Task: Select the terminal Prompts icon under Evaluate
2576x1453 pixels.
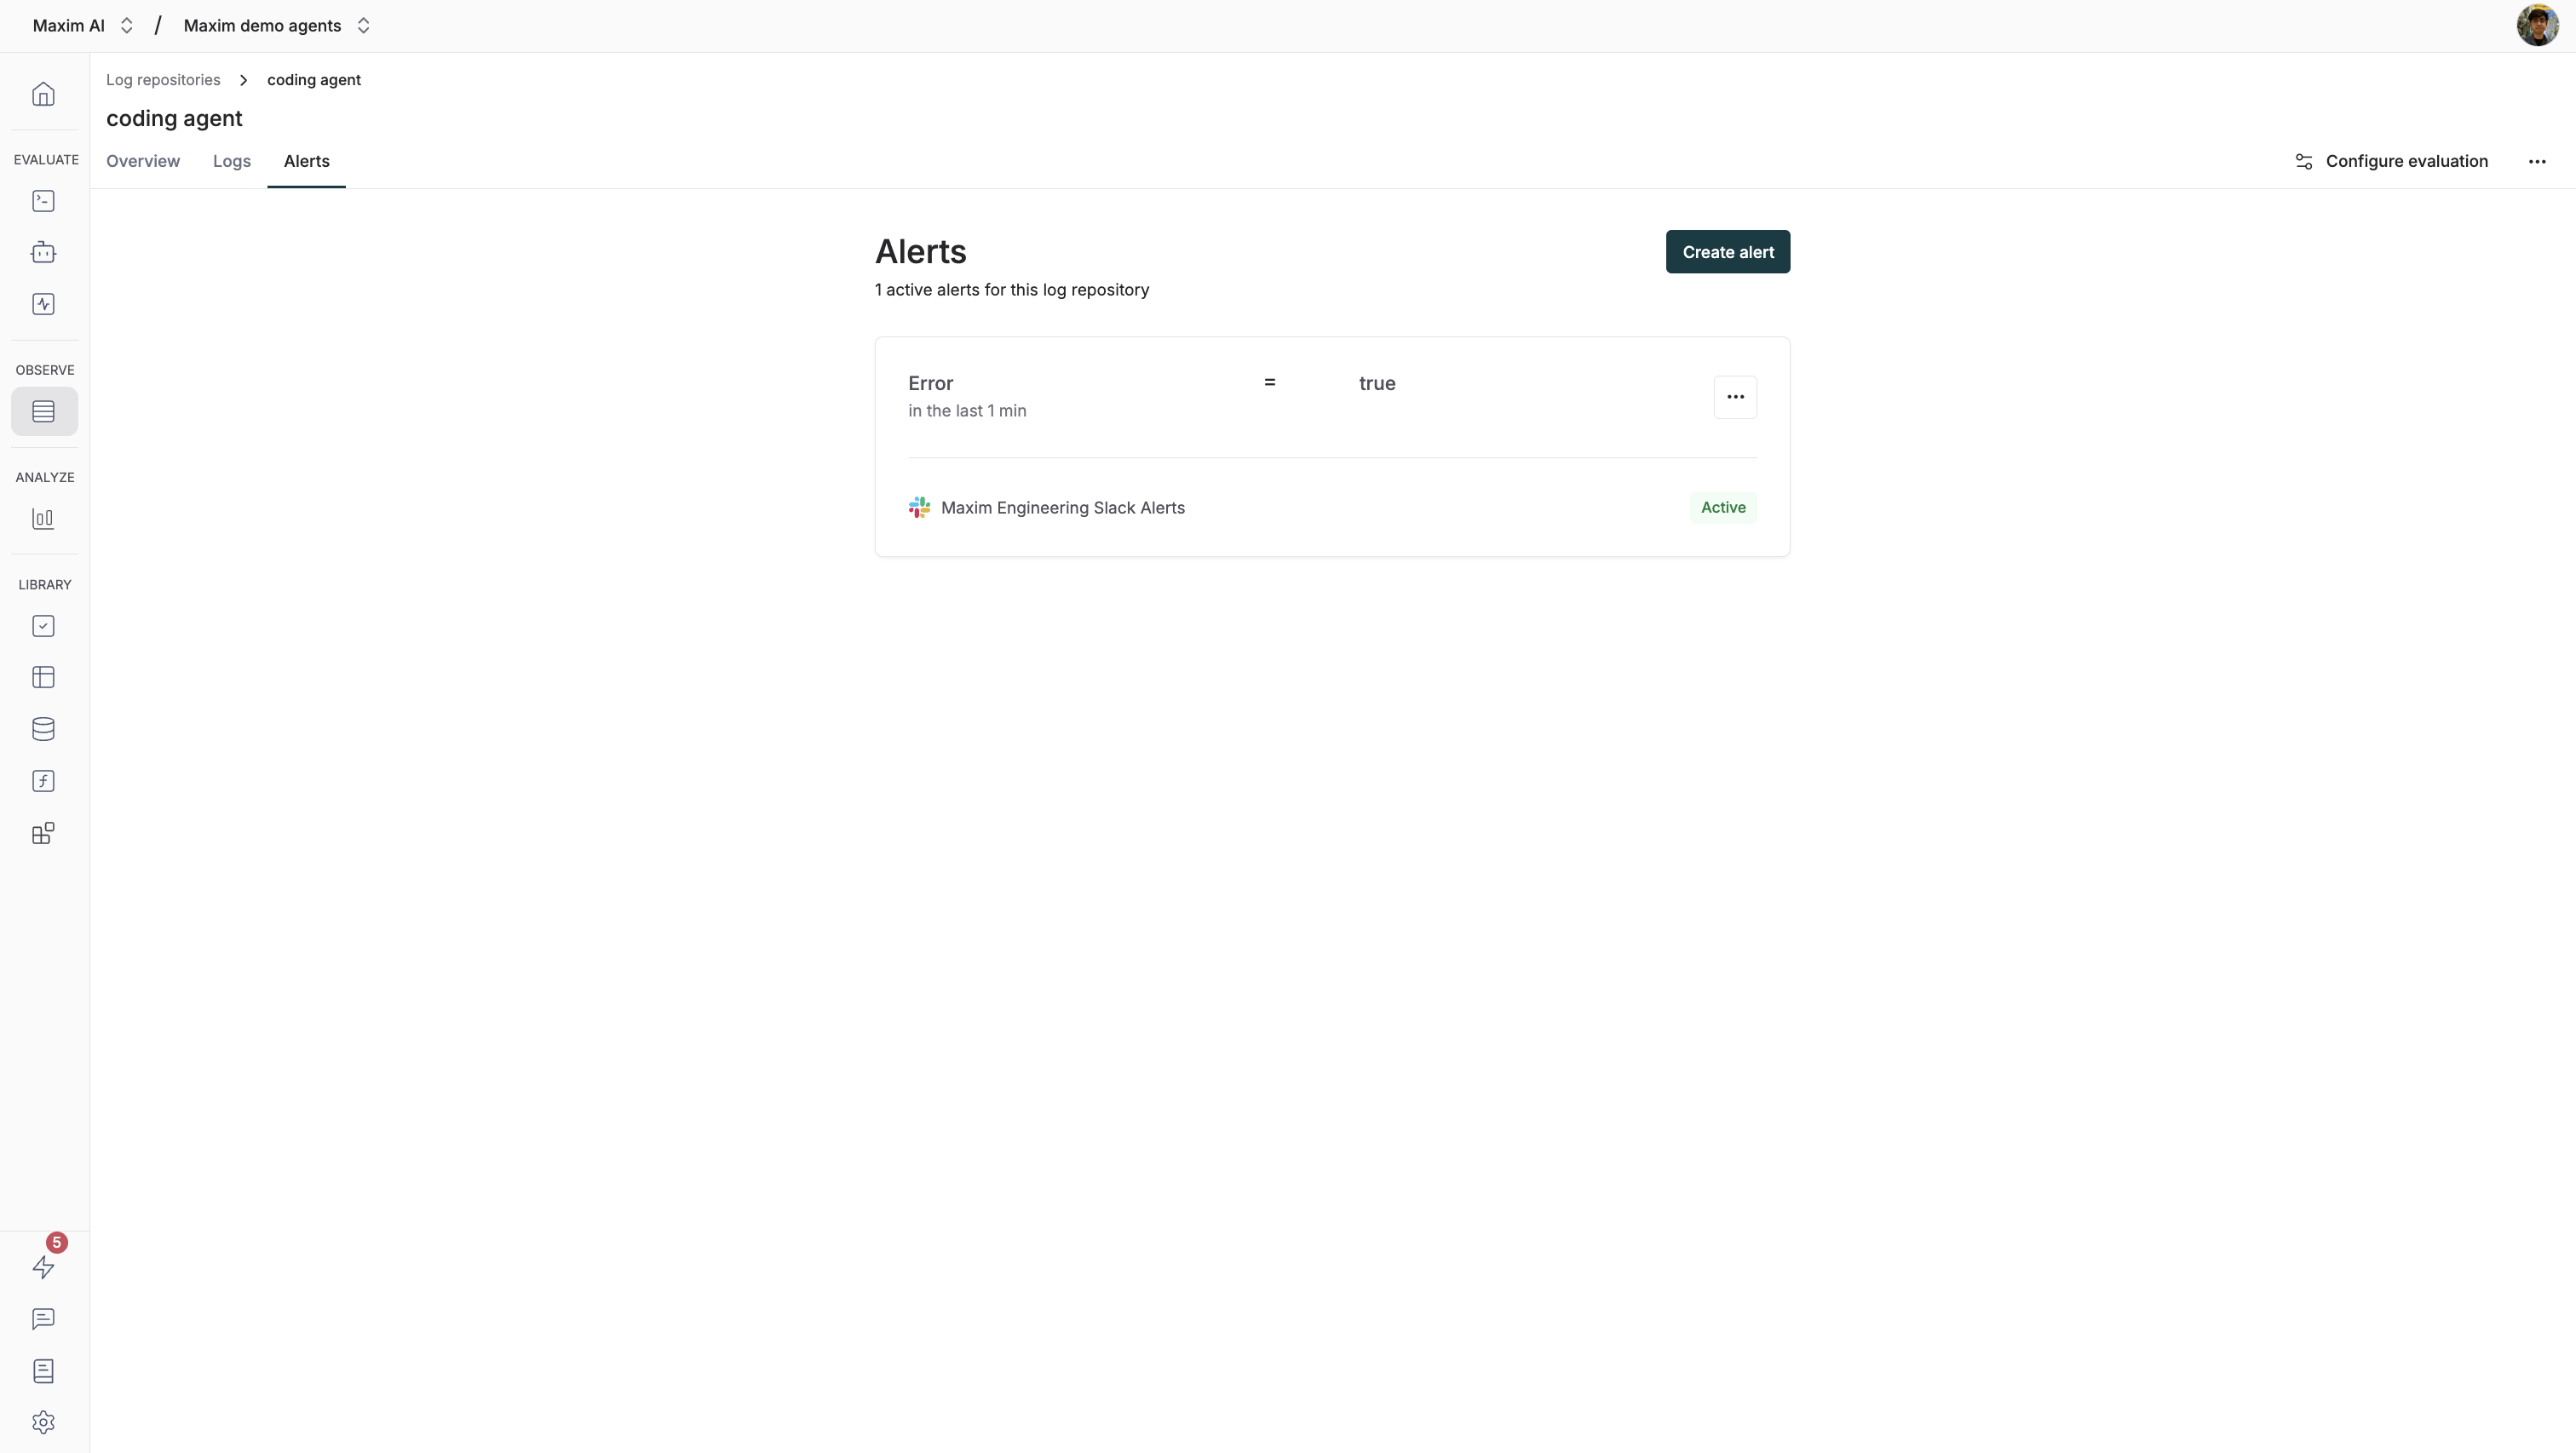Action: (43, 201)
